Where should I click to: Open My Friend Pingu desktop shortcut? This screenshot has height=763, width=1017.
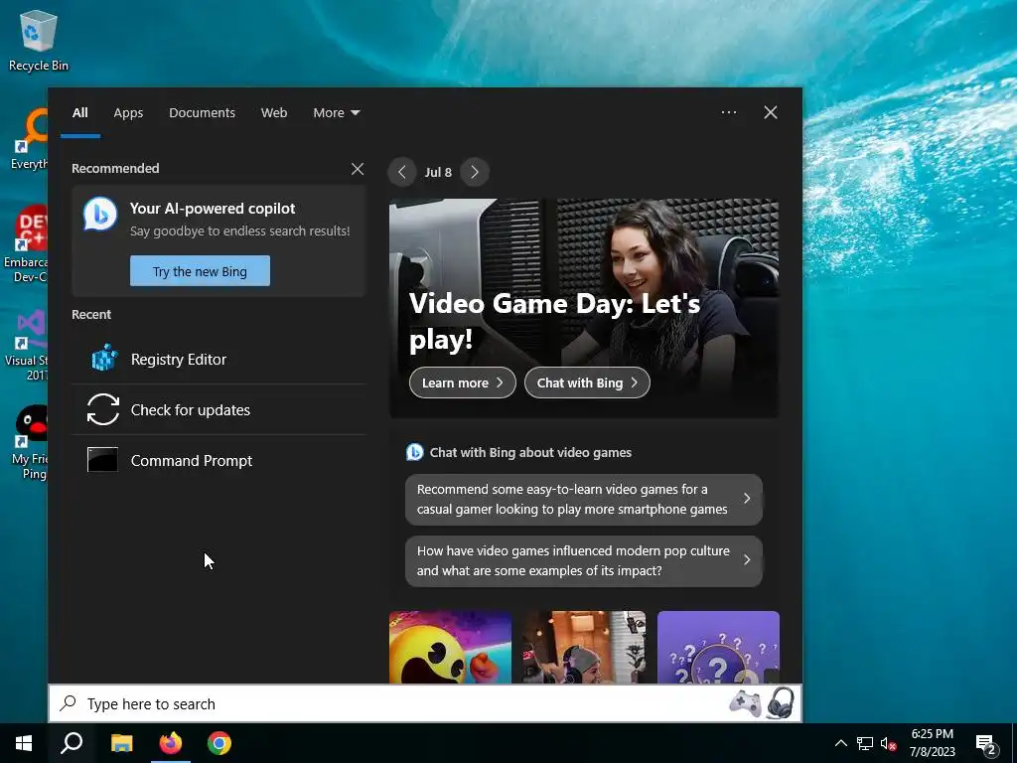pos(30,441)
